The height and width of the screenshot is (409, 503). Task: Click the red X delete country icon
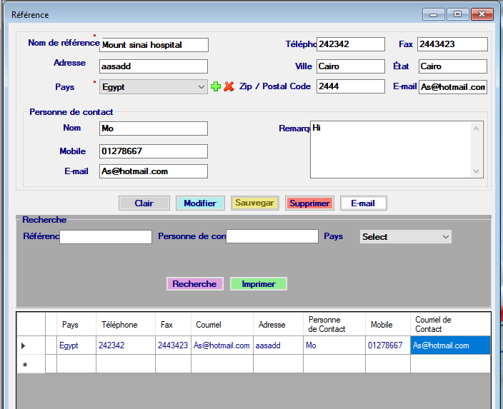click(x=229, y=86)
